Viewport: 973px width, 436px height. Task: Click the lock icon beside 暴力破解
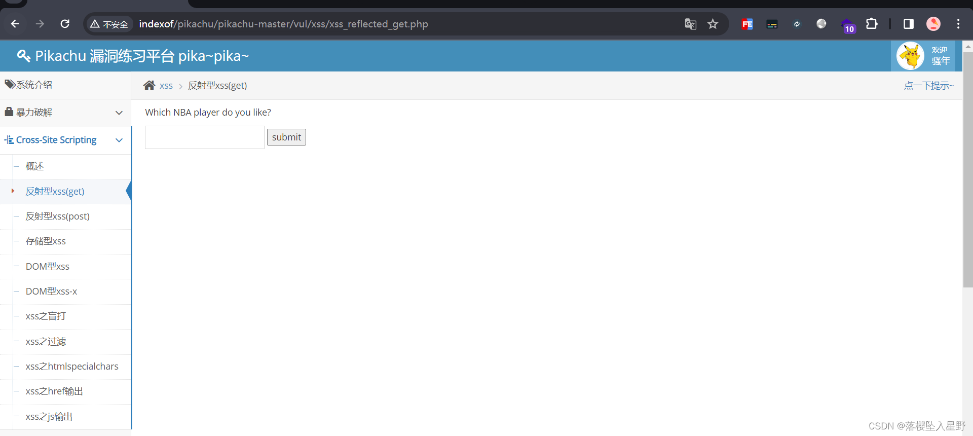[9, 112]
